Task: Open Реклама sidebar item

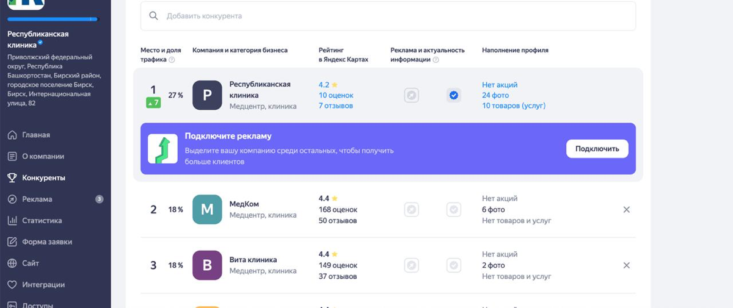Action: coord(37,199)
